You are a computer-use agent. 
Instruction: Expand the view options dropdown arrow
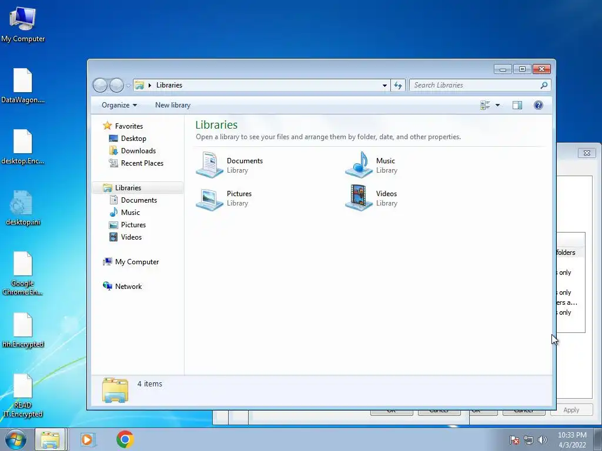pyautogui.click(x=497, y=105)
